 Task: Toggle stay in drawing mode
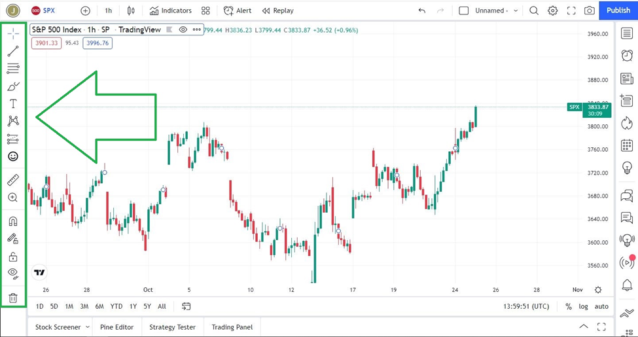pos(13,239)
